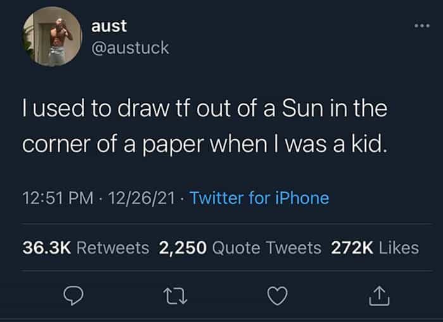
Task: Click the display name "aust"
Action: 109,26
